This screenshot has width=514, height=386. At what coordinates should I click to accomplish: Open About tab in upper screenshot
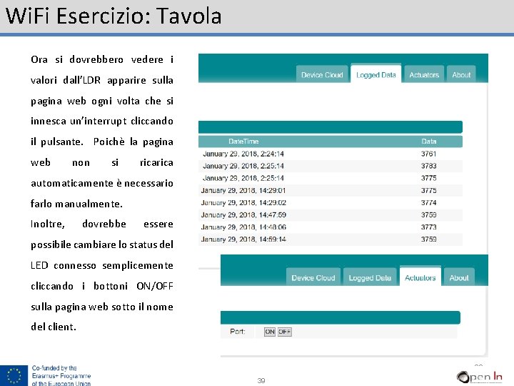[x=461, y=74]
